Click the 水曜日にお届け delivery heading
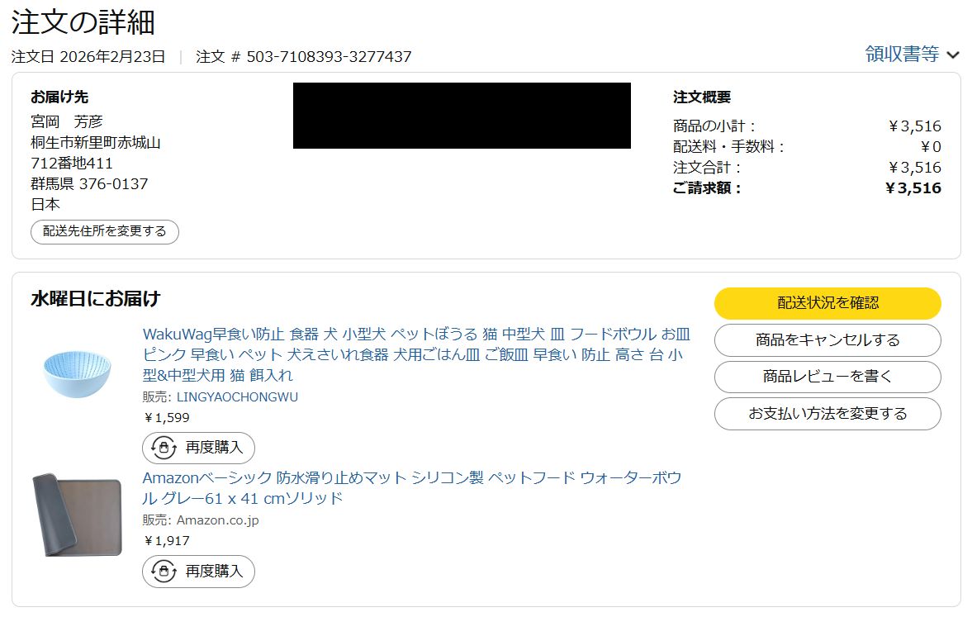The width and height of the screenshot is (972, 617). point(96,299)
